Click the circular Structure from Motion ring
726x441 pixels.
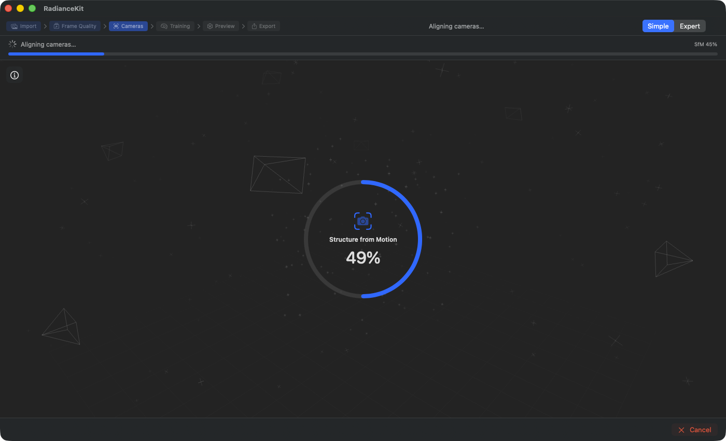[363, 239]
